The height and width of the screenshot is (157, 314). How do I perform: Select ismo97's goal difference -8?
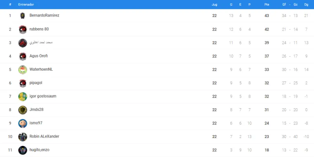(x=306, y=124)
